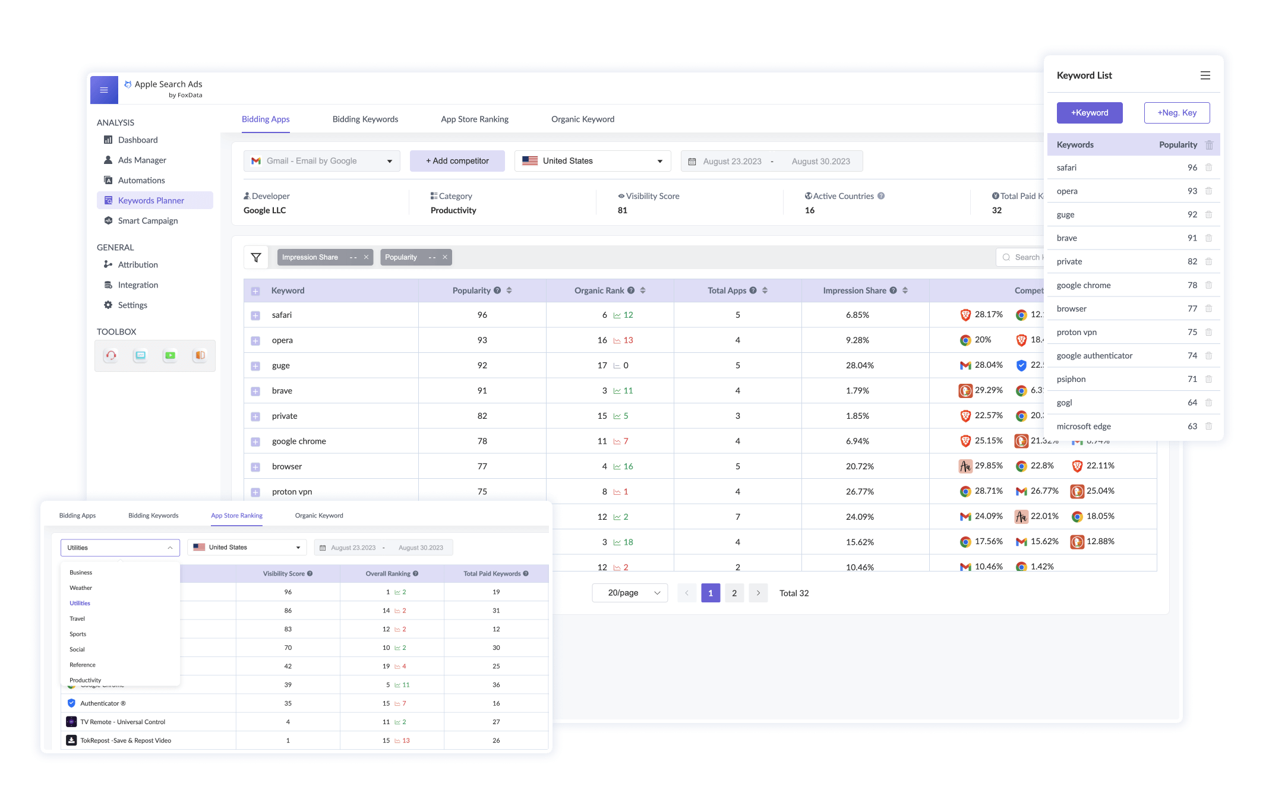The width and height of the screenshot is (1269, 802).
Task: Toggle the plus box beside brave
Action: coord(255,391)
